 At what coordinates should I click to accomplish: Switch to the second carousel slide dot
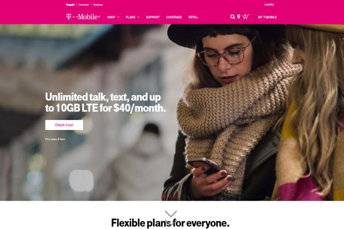[171, 196]
